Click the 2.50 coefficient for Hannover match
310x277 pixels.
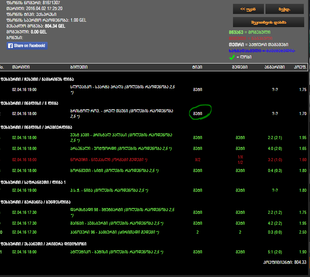(x=303, y=232)
